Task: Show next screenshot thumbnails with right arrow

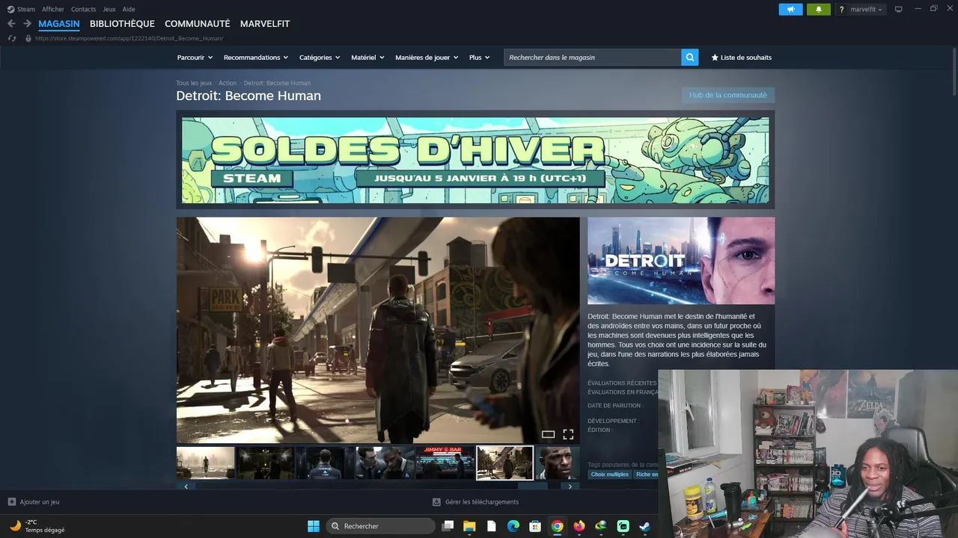Action: point(570,486)
